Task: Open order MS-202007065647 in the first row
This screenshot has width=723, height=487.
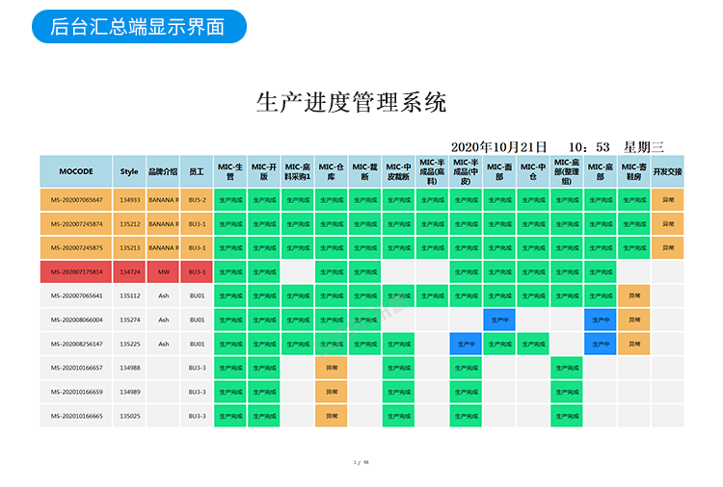Action: coord(76,200)
